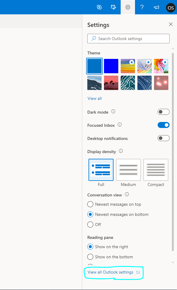Open View all themes link
177x290 pixels.
point(94,98)
